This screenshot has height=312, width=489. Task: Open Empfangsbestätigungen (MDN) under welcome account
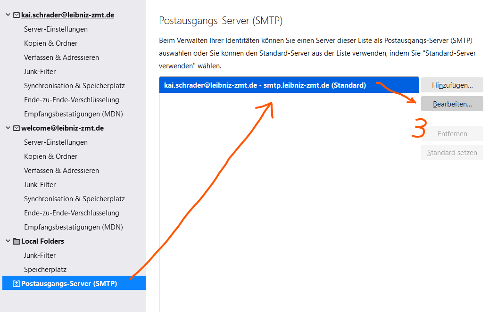pos(73,227)
